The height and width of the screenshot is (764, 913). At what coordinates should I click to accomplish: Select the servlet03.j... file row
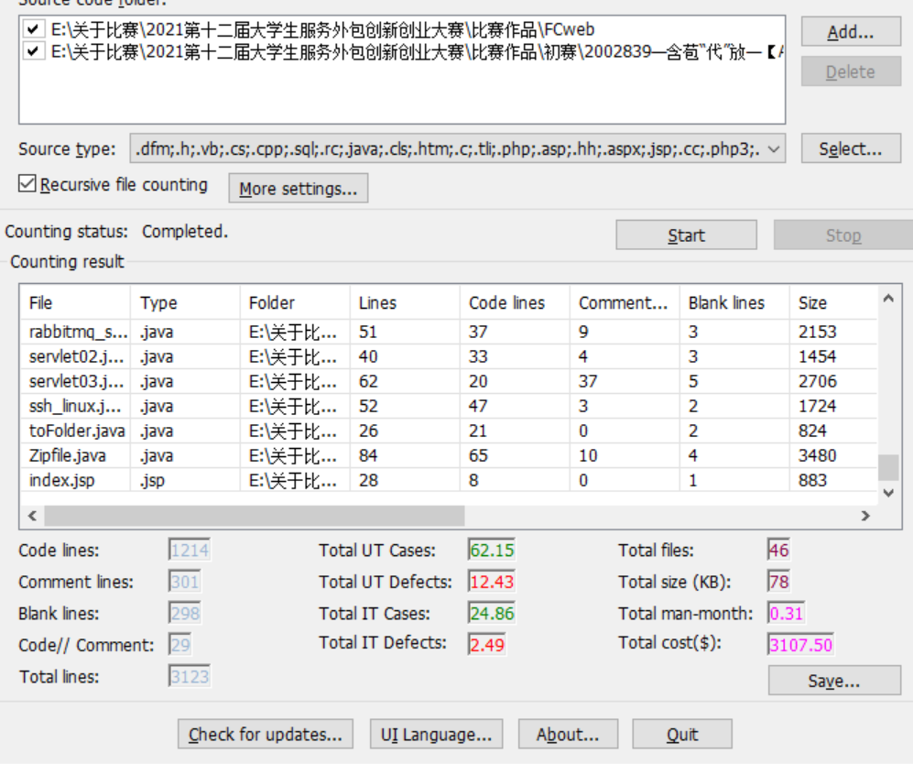coord(449,381)
